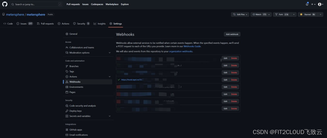Open Issues in top navigation
Image resolution: width=327 pixels, height=138 pixels.
pyautogui.click(x=85, y=4)
